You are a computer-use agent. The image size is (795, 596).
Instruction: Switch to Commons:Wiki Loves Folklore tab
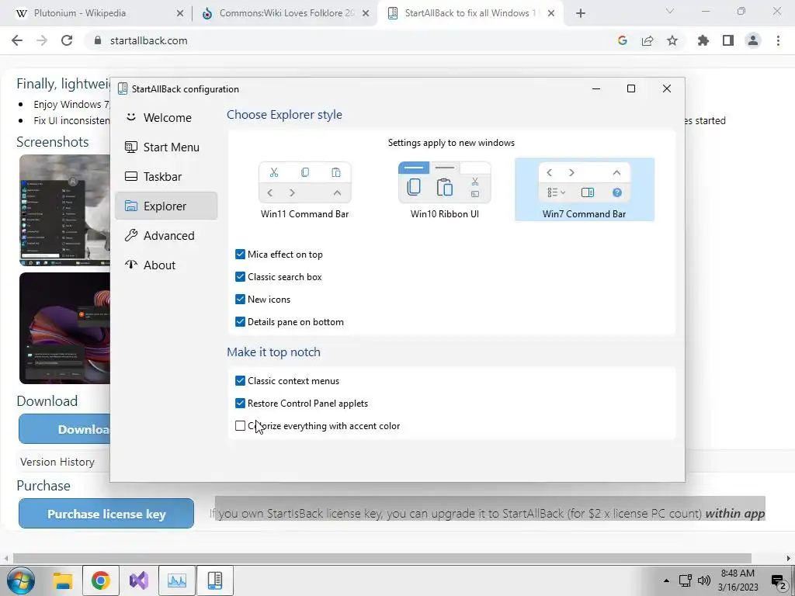(284, 13)
